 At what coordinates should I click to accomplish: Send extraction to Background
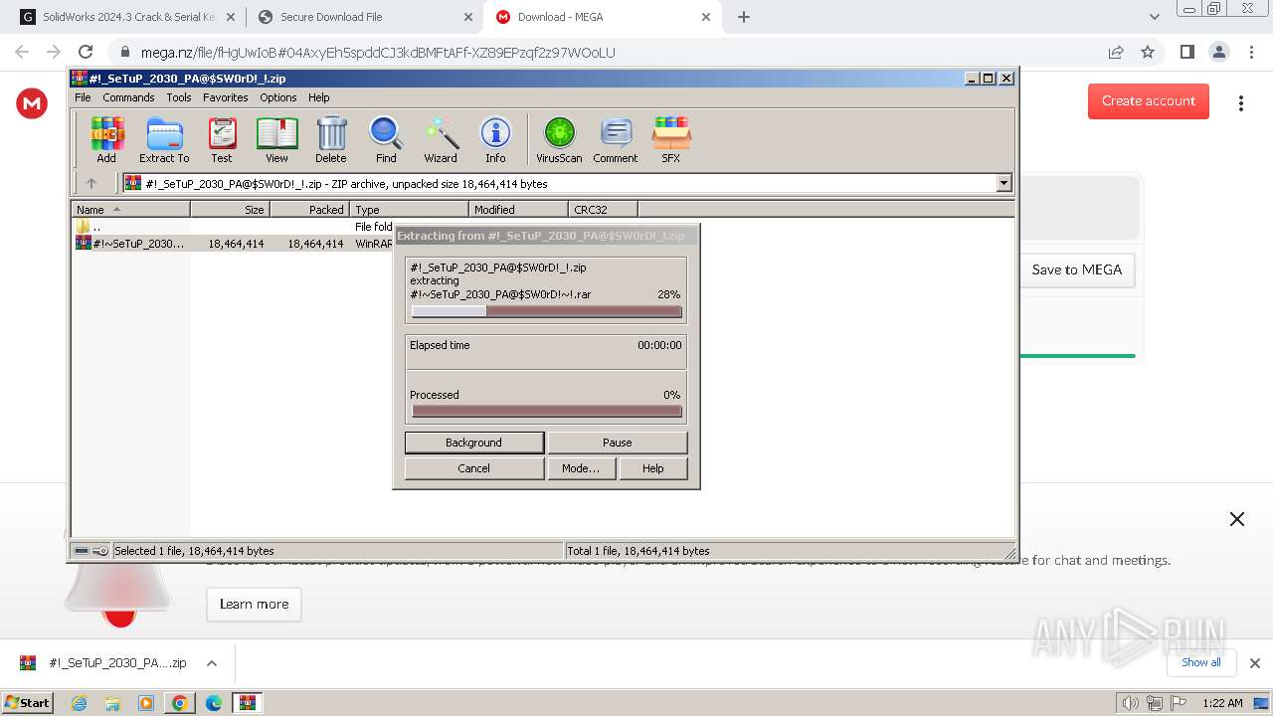point(474,443)
